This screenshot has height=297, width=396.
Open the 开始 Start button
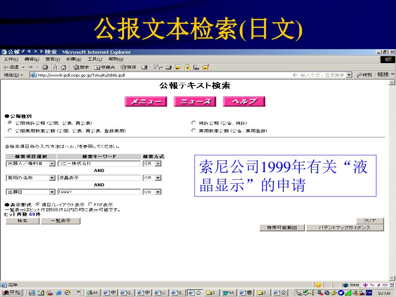click(x=11, y=292)
